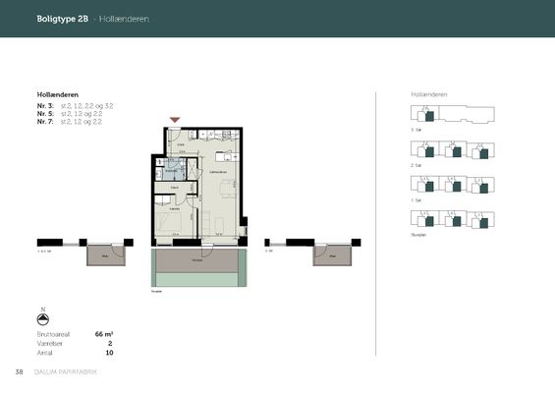
Task: Click page number 38 in footer
Action: coord(19,371)
